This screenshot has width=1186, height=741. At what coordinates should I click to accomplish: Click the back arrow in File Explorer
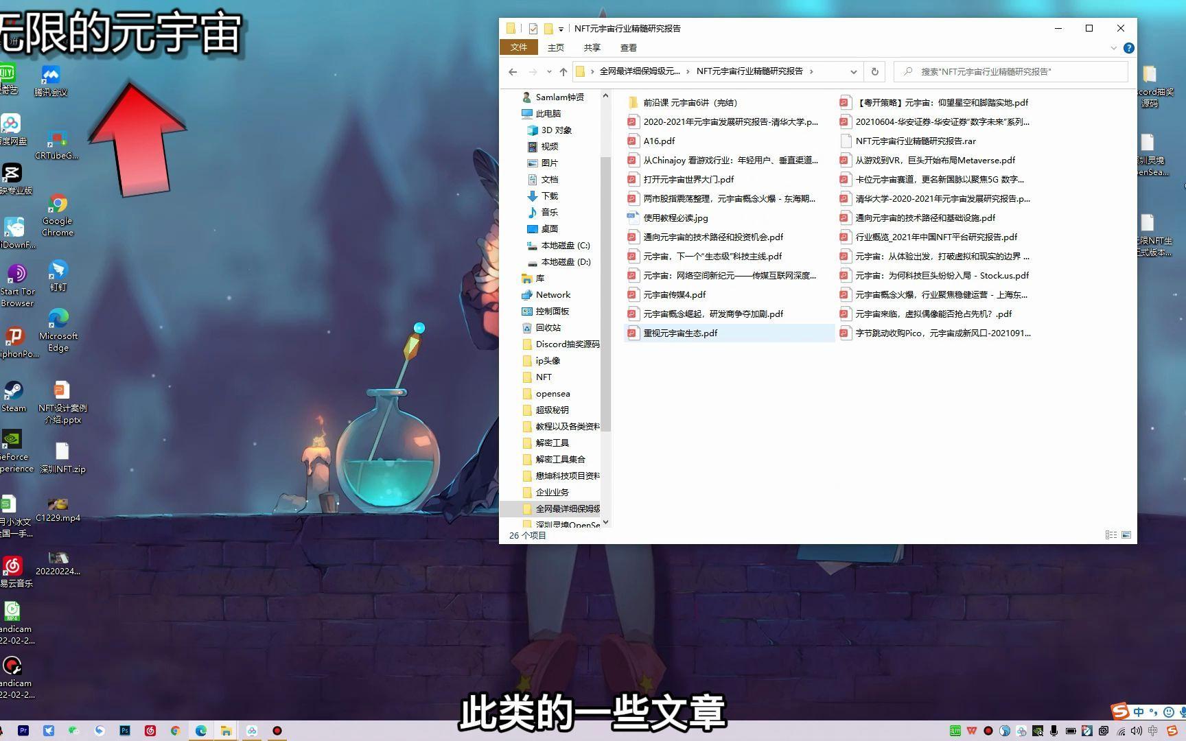tap(513, 71)
